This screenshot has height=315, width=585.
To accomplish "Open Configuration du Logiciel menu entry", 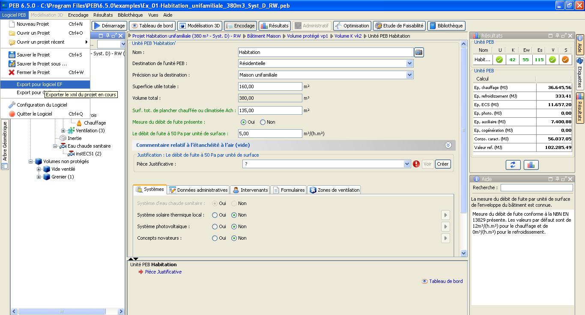I will pos(45,105).
